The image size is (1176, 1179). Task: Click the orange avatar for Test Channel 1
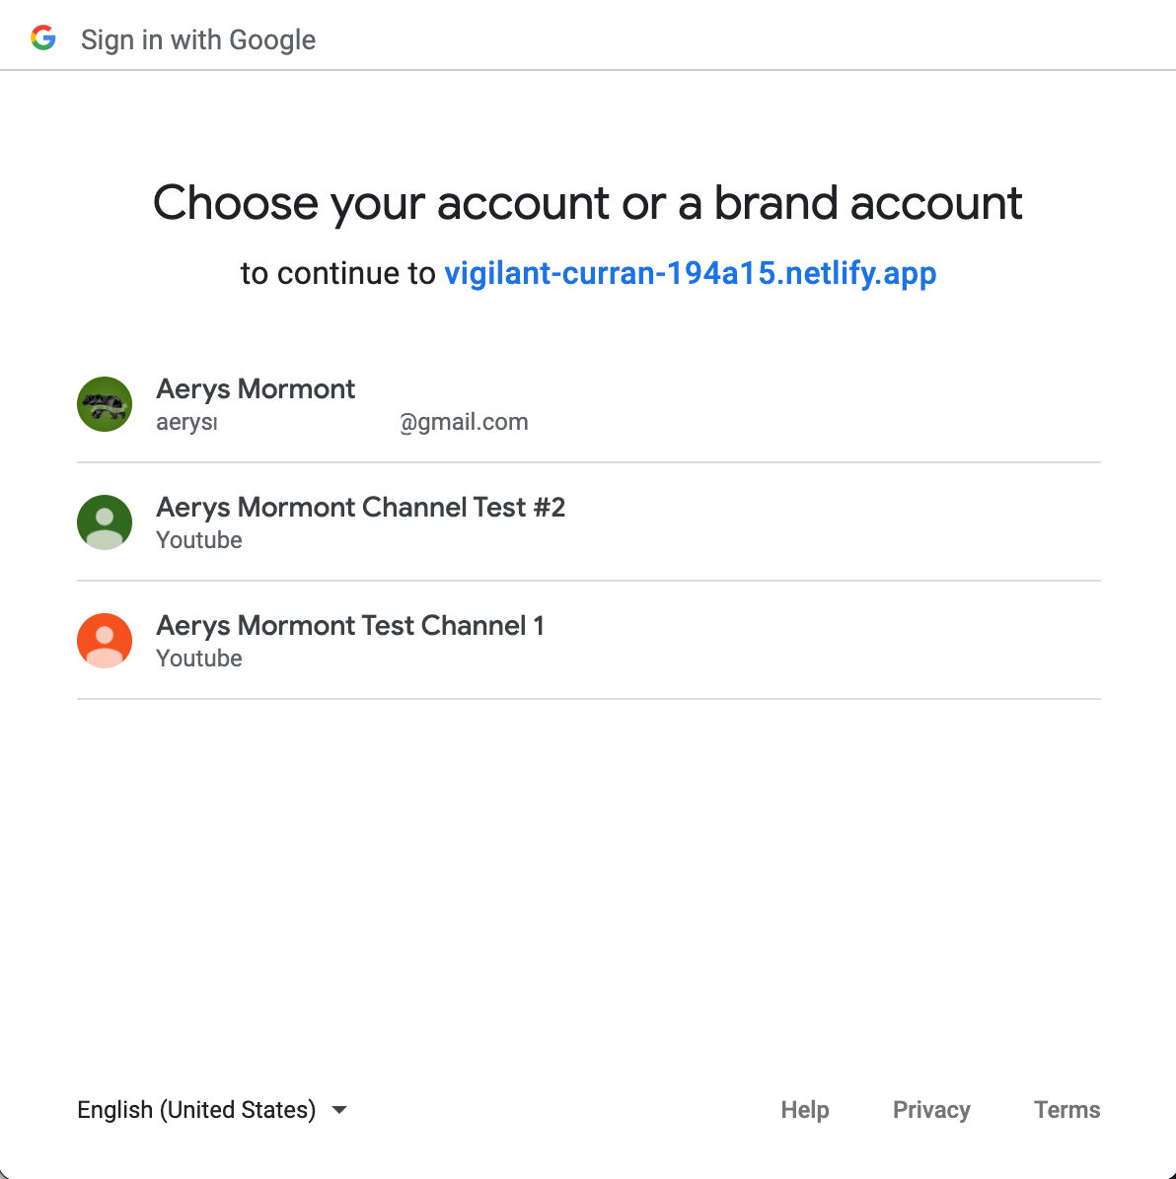105,641
